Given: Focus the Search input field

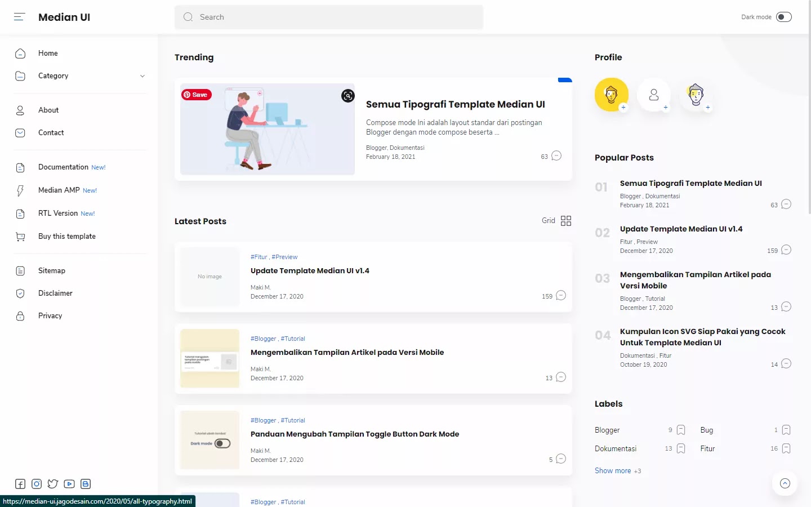Looking at the screenshot, I should click(329, 17).
